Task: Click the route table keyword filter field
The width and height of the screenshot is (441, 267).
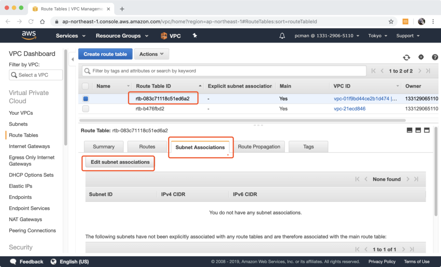Action: [224, 71]
